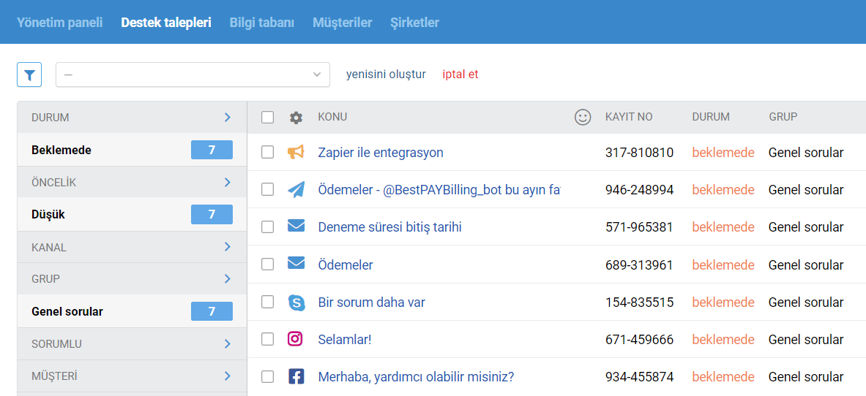This screenshot has height=396, width=866.
Task: Open the column settings gear icon
Action: 296,118
